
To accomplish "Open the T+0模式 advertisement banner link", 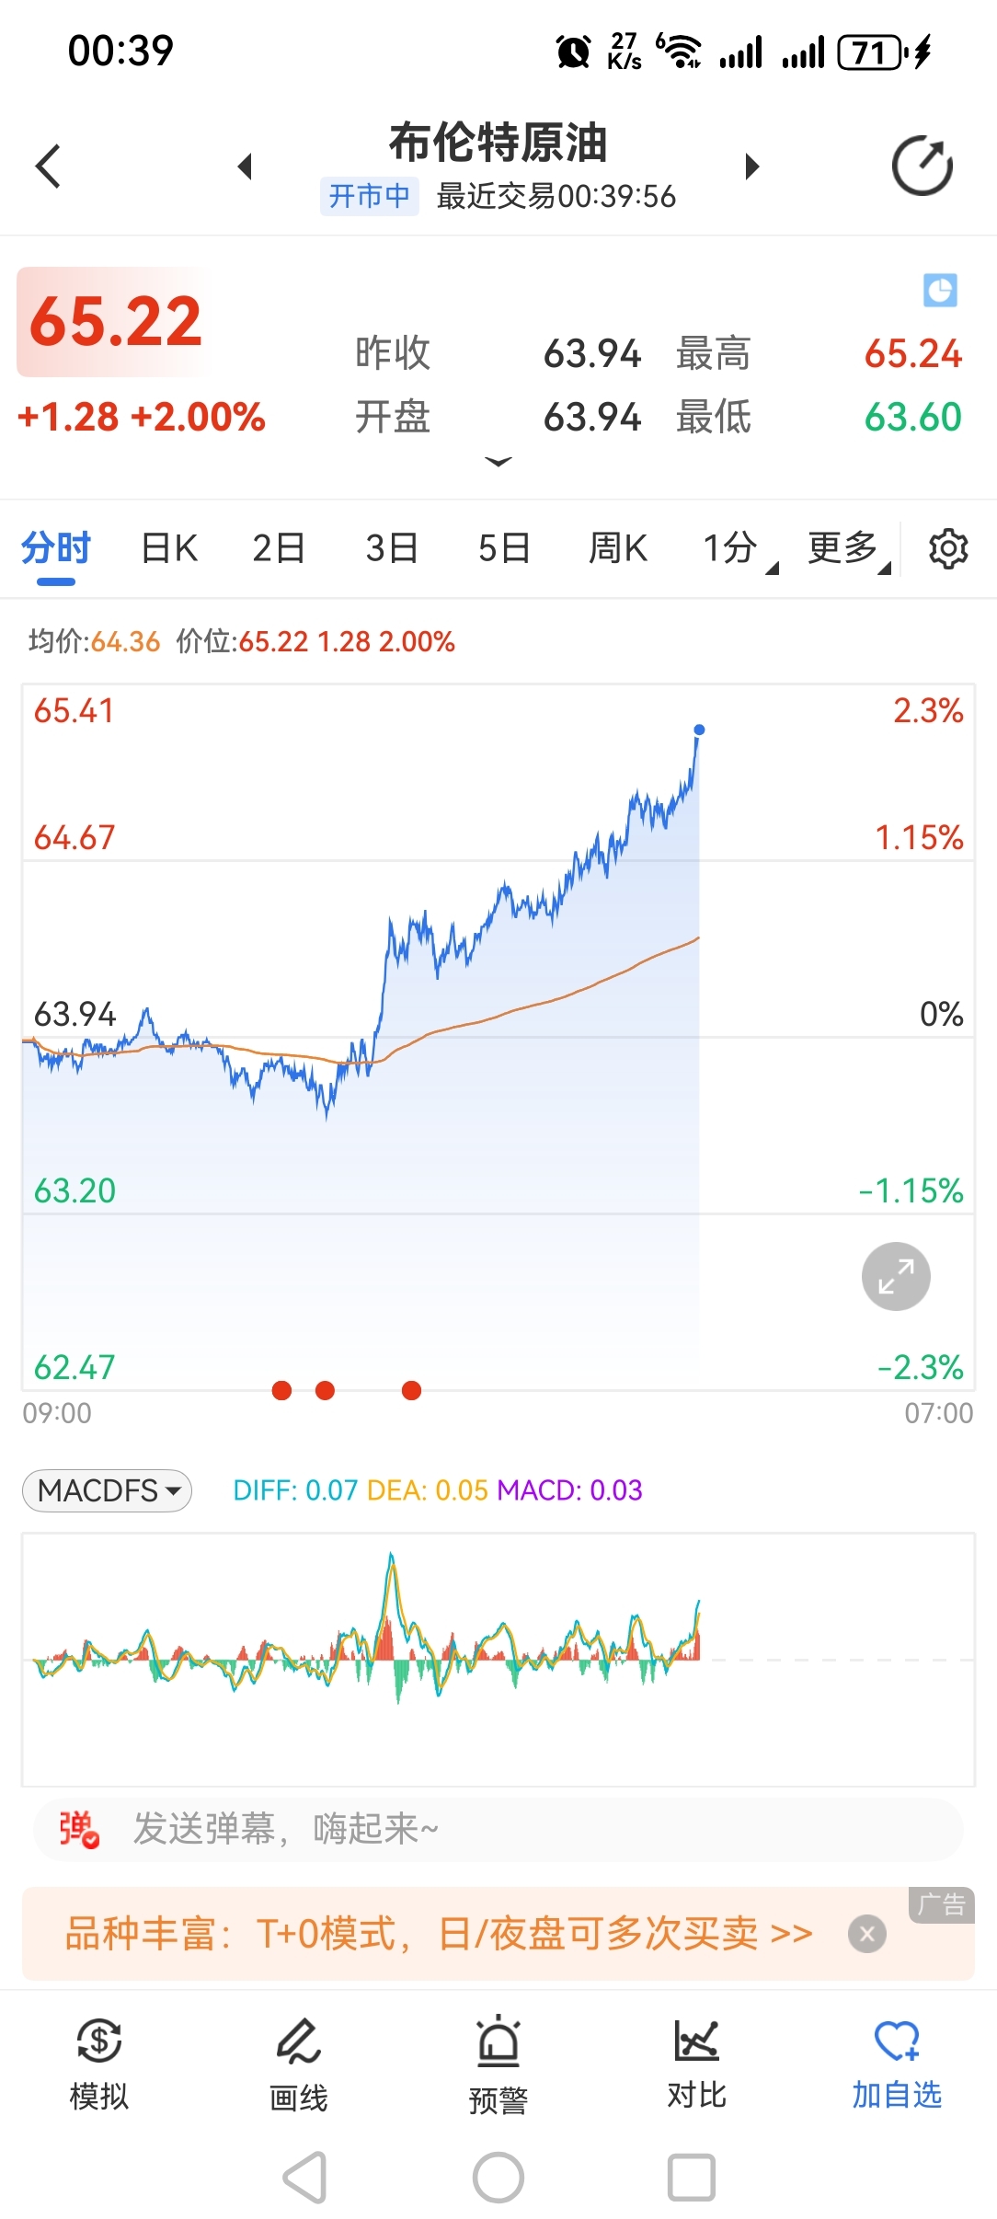I will coord(439,1934).
